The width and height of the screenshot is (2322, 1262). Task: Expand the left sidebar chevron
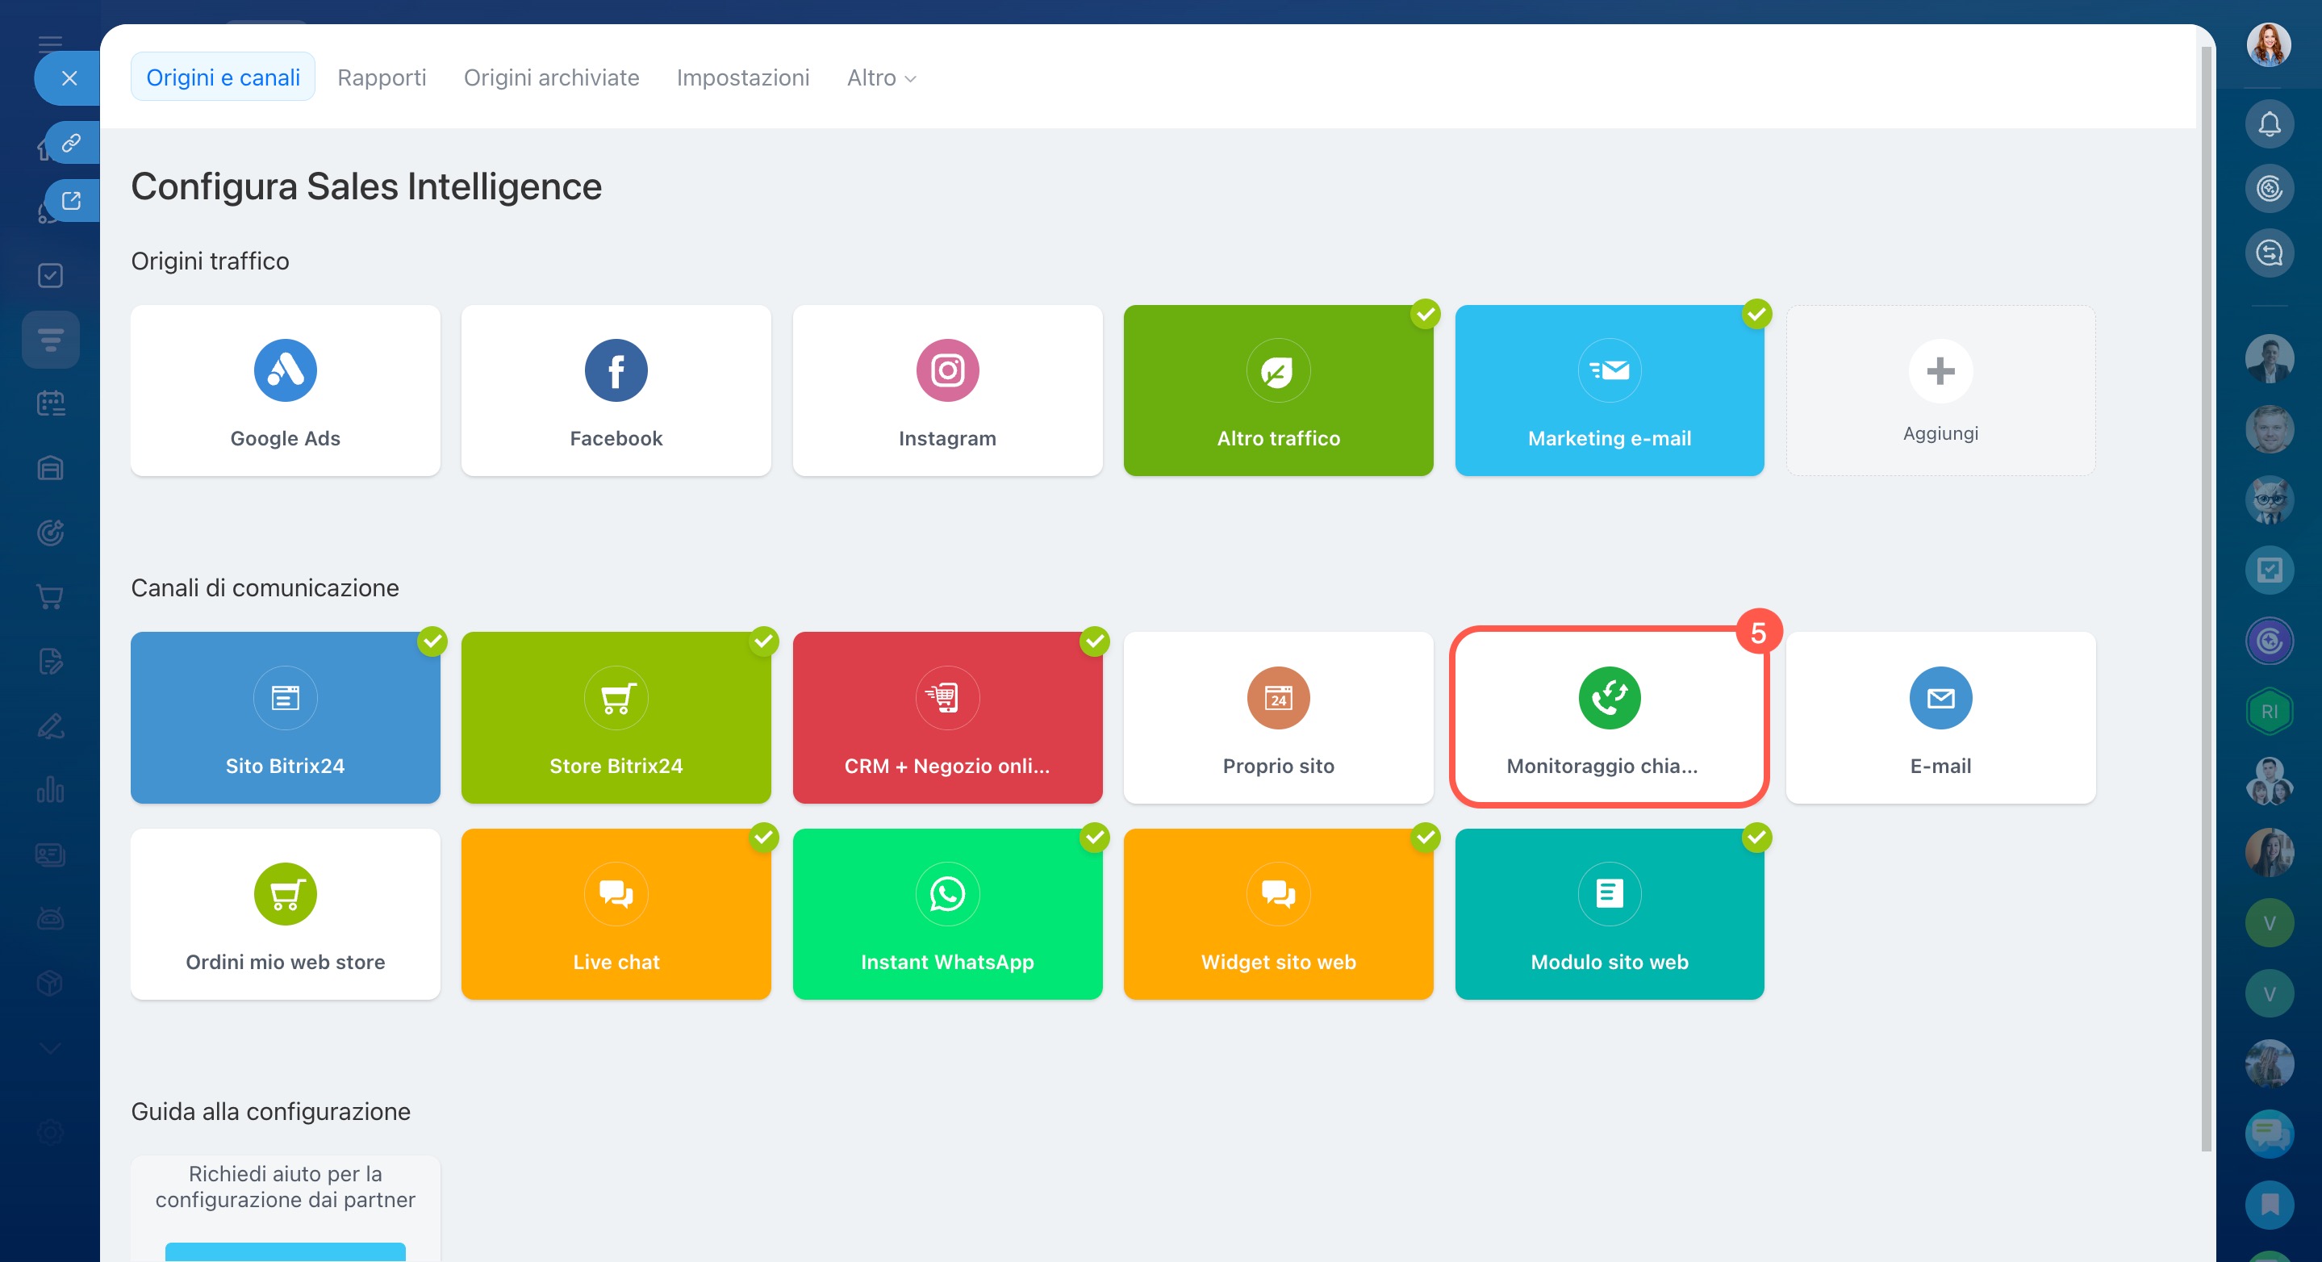pyautogui.click(x=51, y=1047)
